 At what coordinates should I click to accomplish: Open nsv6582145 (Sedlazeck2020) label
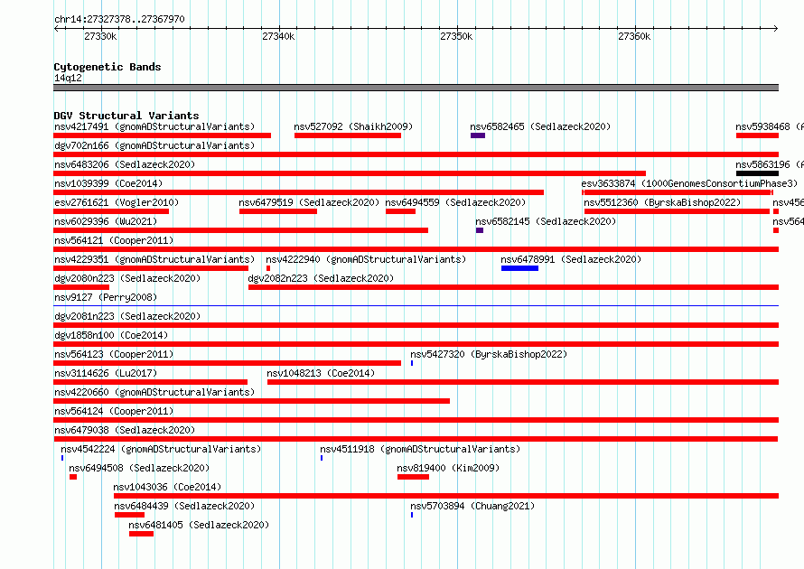click(546, 221)
